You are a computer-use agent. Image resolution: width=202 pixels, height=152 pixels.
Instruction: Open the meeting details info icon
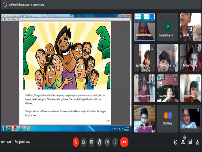coord(175,142)
